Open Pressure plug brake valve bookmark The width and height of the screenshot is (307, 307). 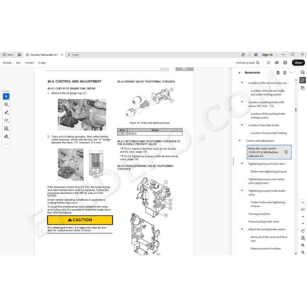tap(264, 221)
